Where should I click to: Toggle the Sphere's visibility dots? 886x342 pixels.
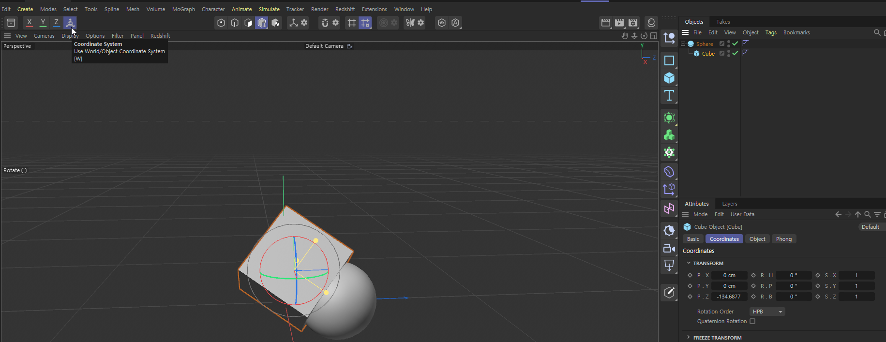pyautogui.click(x=729, y=44)
